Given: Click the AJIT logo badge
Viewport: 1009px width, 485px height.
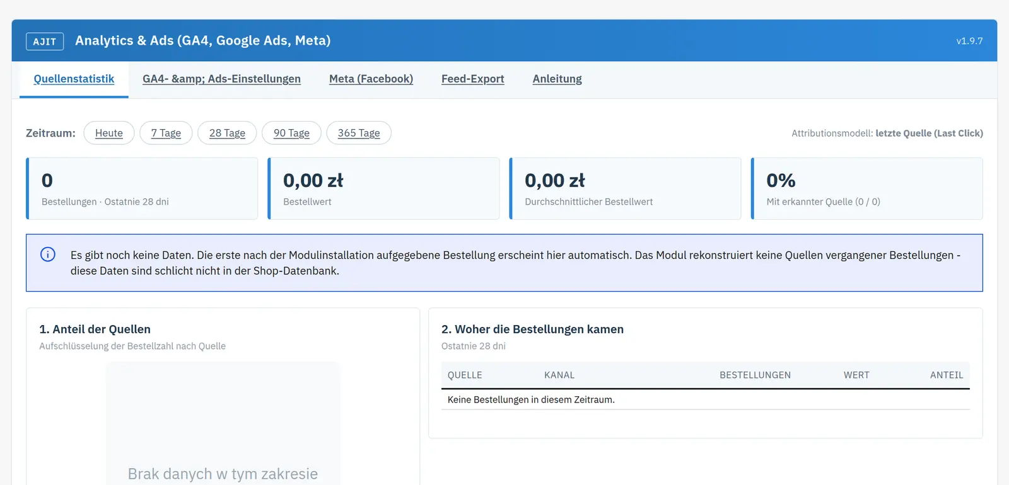Looking at the screenshot, I should click(45, 41).
